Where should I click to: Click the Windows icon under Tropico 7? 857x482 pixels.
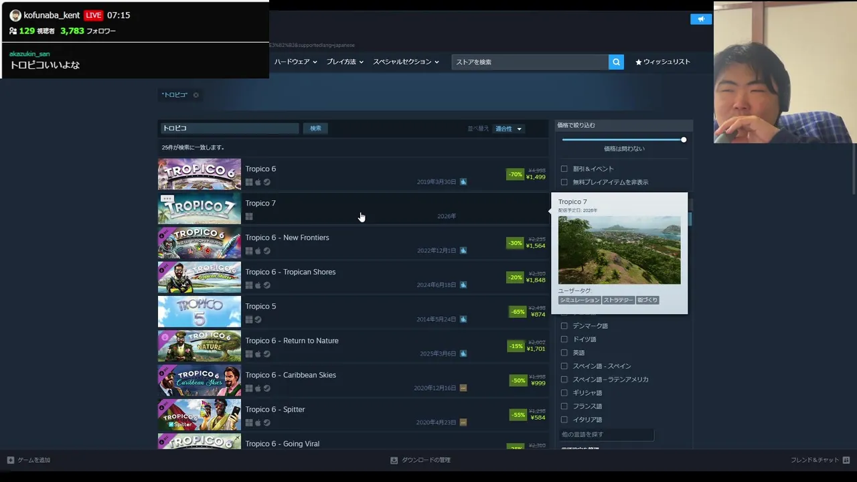point(249,216)
